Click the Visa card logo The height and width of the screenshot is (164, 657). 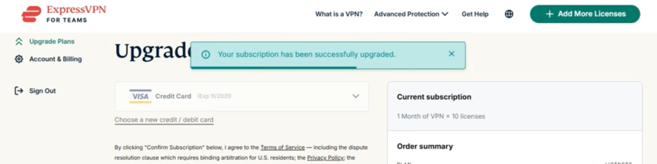pos(140,96)
